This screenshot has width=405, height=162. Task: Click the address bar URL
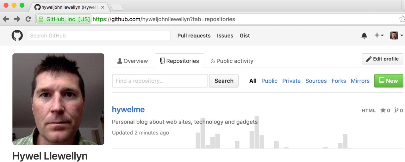coord(164,19)
